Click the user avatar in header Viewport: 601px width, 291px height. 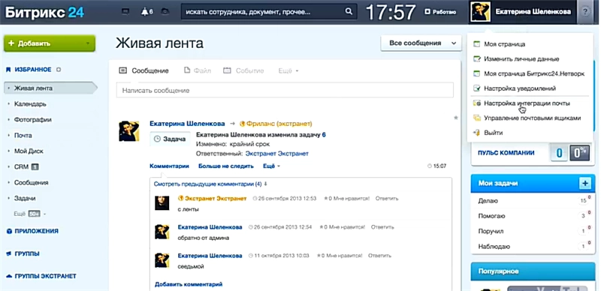coord(481,12)
